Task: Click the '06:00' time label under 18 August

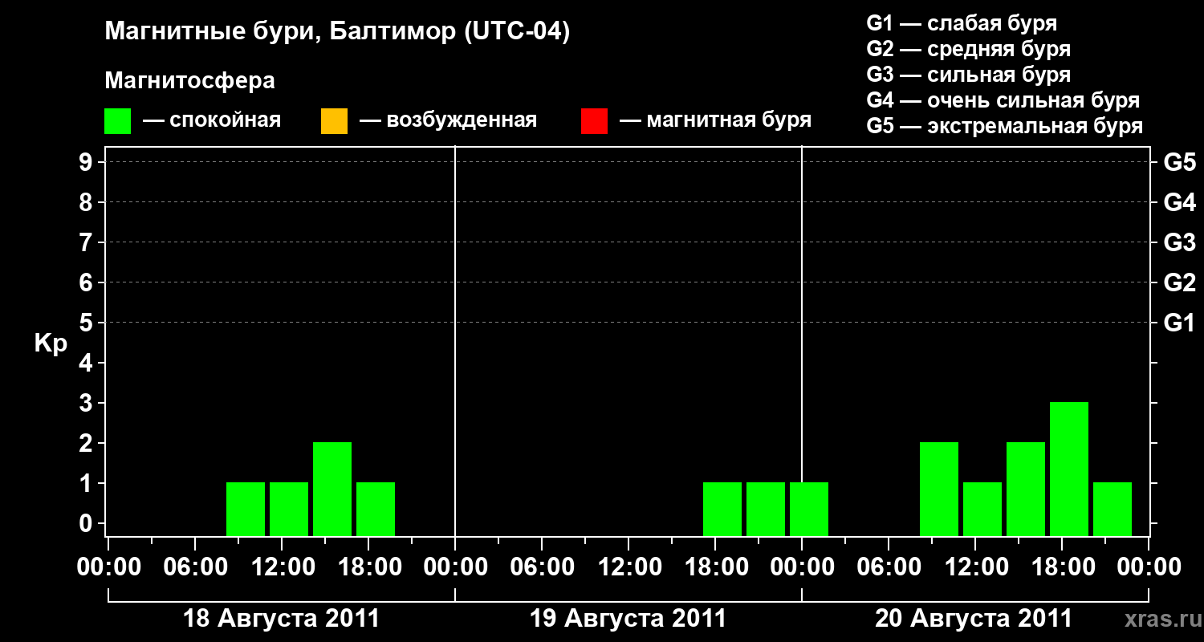Action: click(x=194, y=567)
